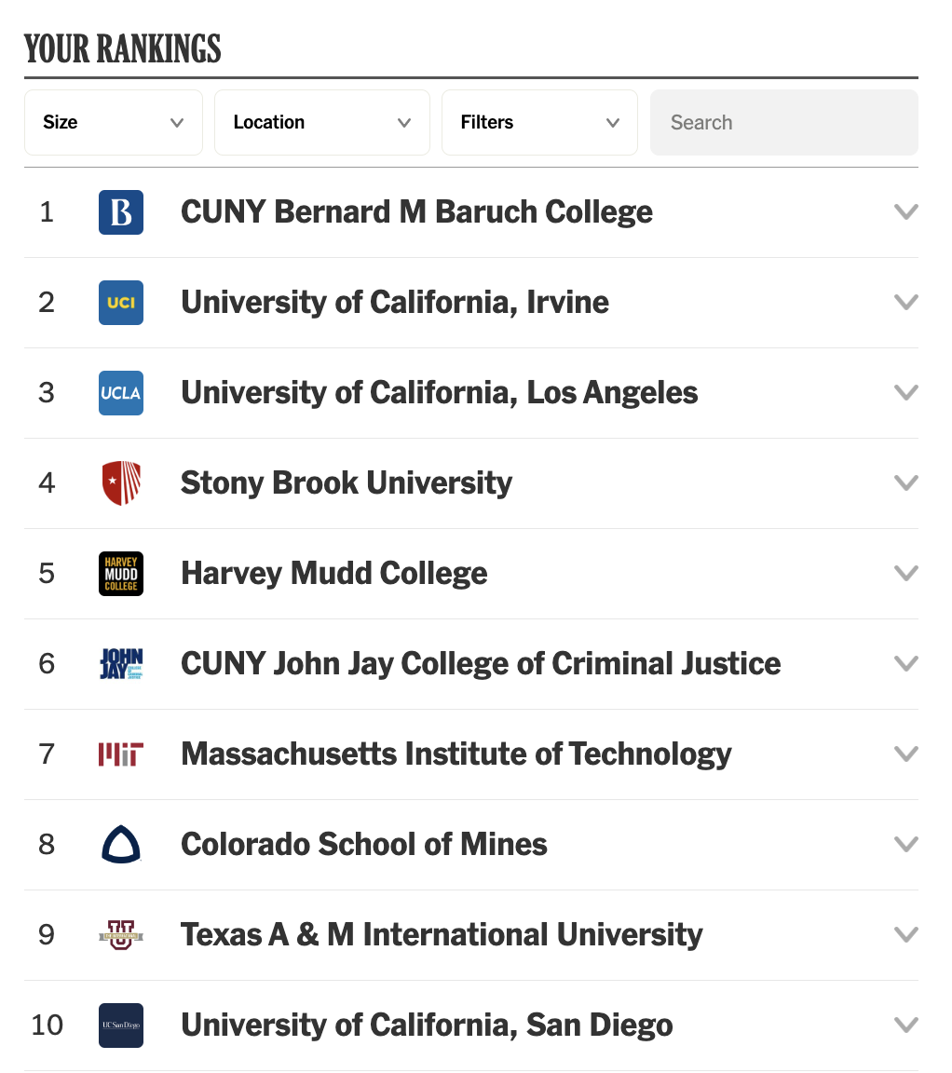The width and height of the screenshot is (952, 1073).
Task: Open University of California, Irvine link
Action: click(x=395, y=303)
